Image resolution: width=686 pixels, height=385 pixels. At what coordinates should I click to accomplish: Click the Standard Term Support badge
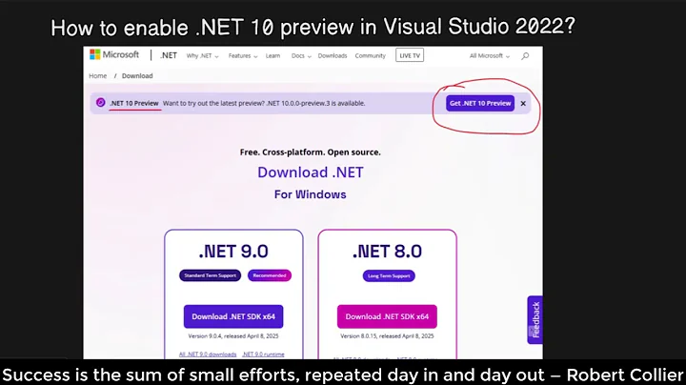210,275
